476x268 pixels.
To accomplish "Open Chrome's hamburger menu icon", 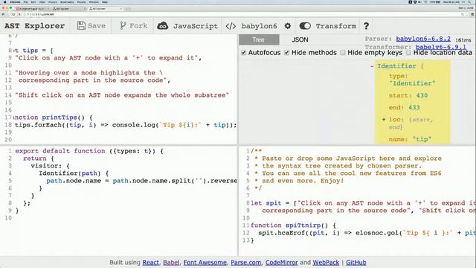I will [472, 14].
